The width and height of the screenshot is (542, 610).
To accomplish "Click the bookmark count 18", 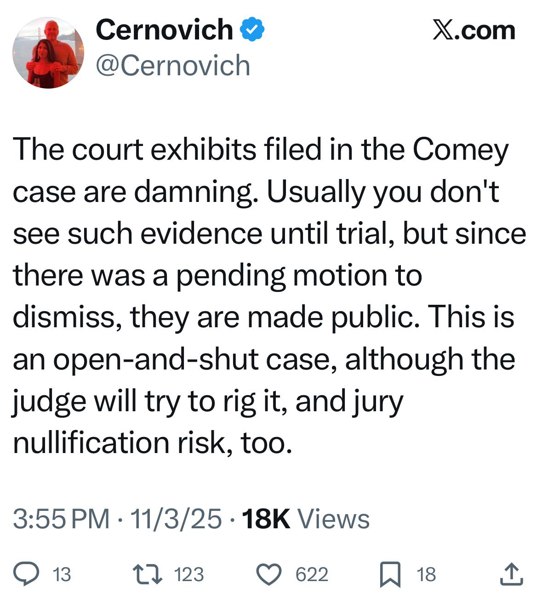I will pyautogui.click(x=426, y=575).
